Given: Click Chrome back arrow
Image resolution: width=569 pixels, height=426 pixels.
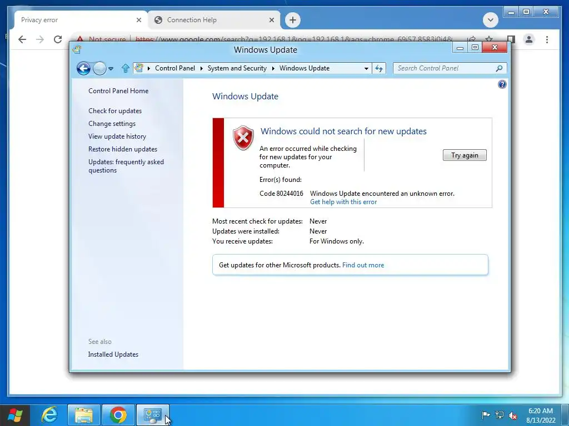Looking at the screenshot, I should click(22, 39).
